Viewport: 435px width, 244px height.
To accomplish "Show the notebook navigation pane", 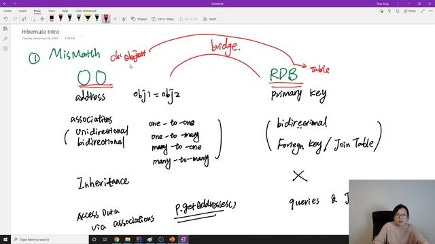I will coord(5,28).
